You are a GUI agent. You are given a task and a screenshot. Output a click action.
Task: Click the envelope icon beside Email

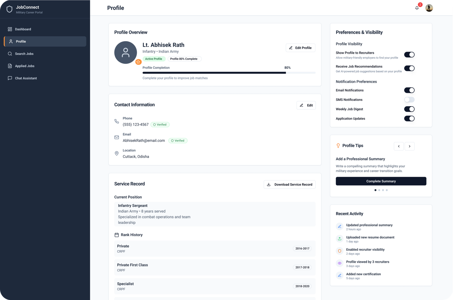point(117,137)
